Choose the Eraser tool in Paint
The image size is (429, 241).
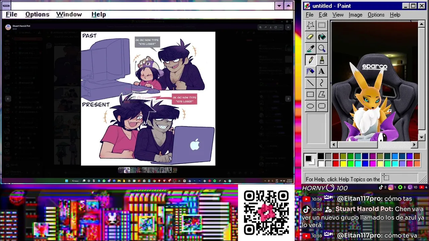pos(310,37)
